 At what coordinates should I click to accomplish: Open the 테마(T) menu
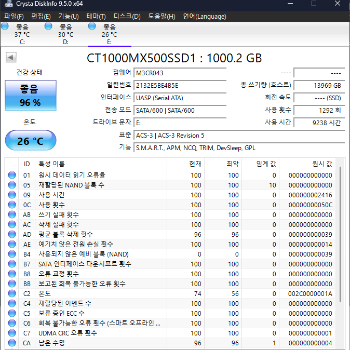[96, 17]
